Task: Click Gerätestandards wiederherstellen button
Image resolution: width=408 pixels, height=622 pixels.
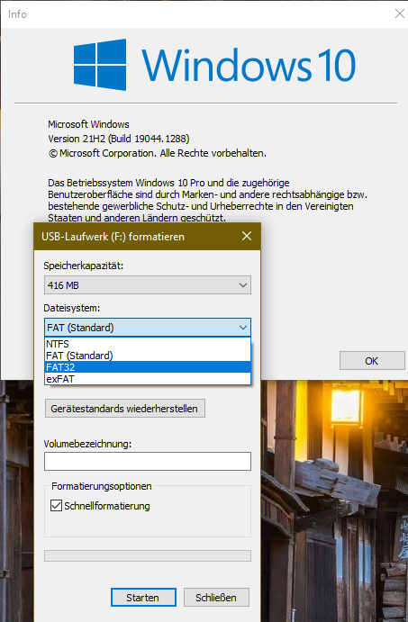Action: click(x=125, y=408)
